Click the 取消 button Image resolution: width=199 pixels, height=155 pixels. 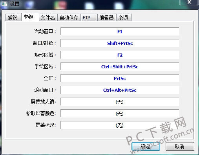coord(180,146)
